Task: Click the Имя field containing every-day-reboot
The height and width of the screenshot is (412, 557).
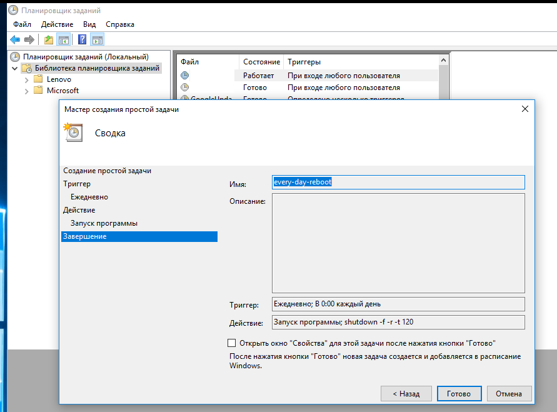Action: [x=398, y=182]
